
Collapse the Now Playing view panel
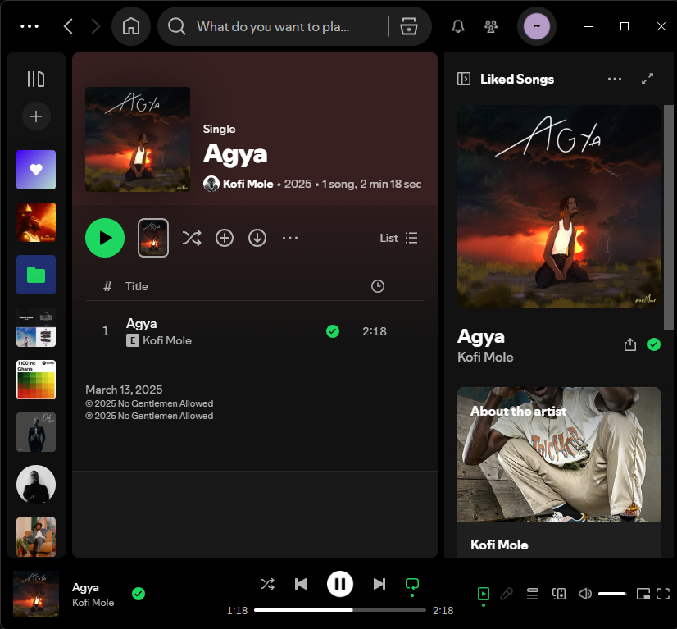pos(464,79)
